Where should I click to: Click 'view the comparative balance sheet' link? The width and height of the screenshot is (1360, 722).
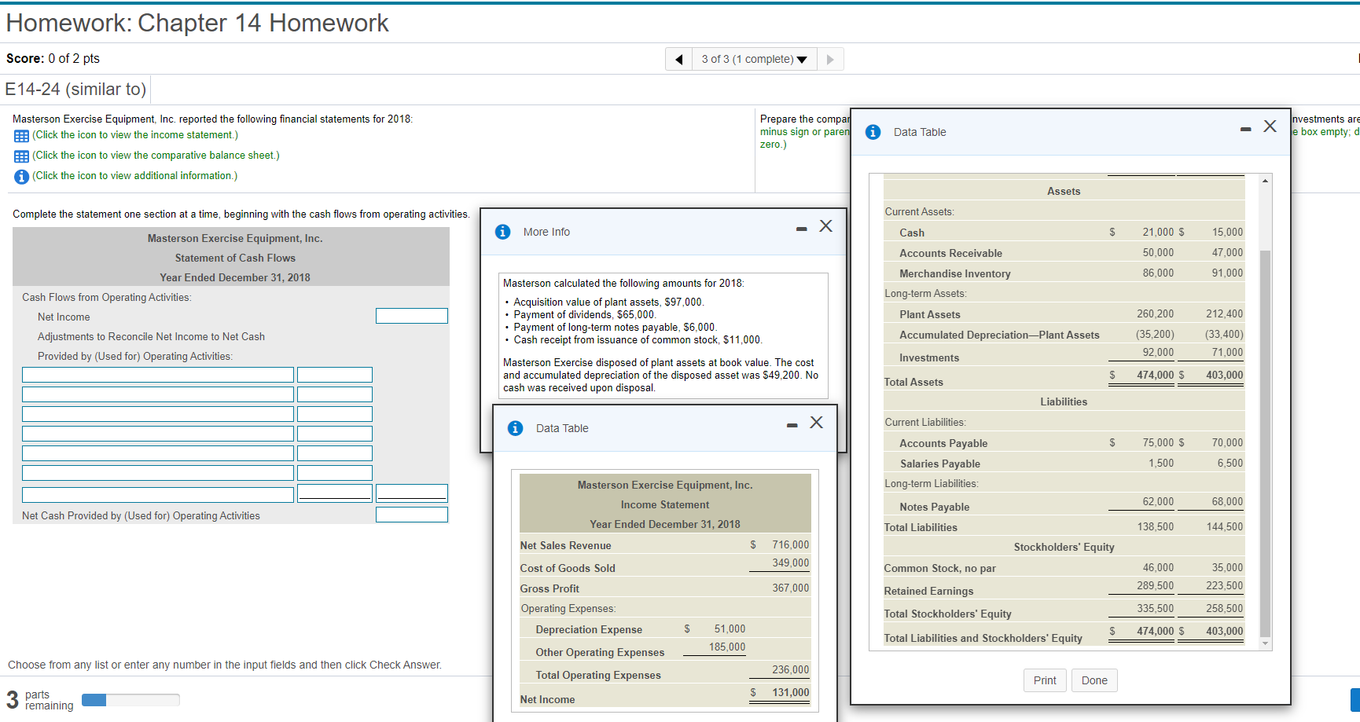(156, 156)
